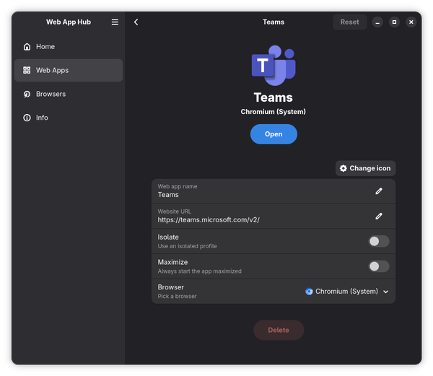Minimize the Web App Hub window
433x376 pixels.
pos(377,22)
